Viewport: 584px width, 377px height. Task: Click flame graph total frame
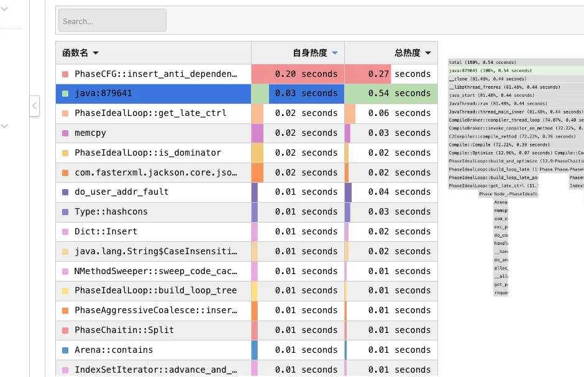[516, 63]
